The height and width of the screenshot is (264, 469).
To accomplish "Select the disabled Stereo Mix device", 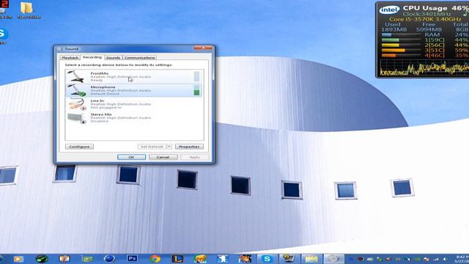I will [133, 117].
